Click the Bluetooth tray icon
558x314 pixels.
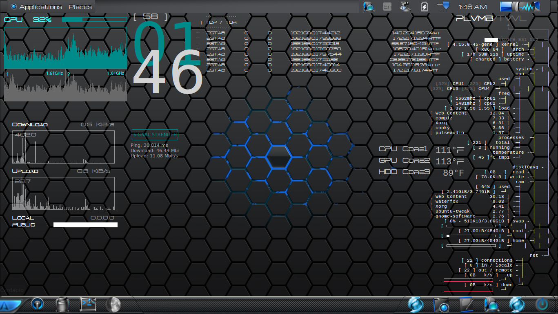tap(405, 7)
